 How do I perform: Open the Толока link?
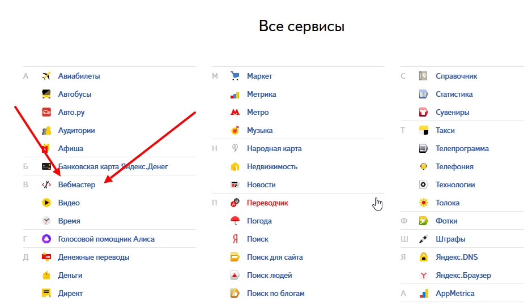pos(448,203)
